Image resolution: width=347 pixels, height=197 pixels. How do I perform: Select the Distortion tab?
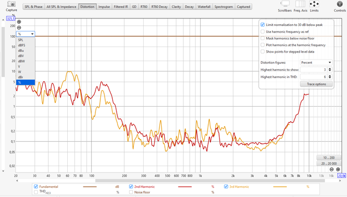(87, 6)
